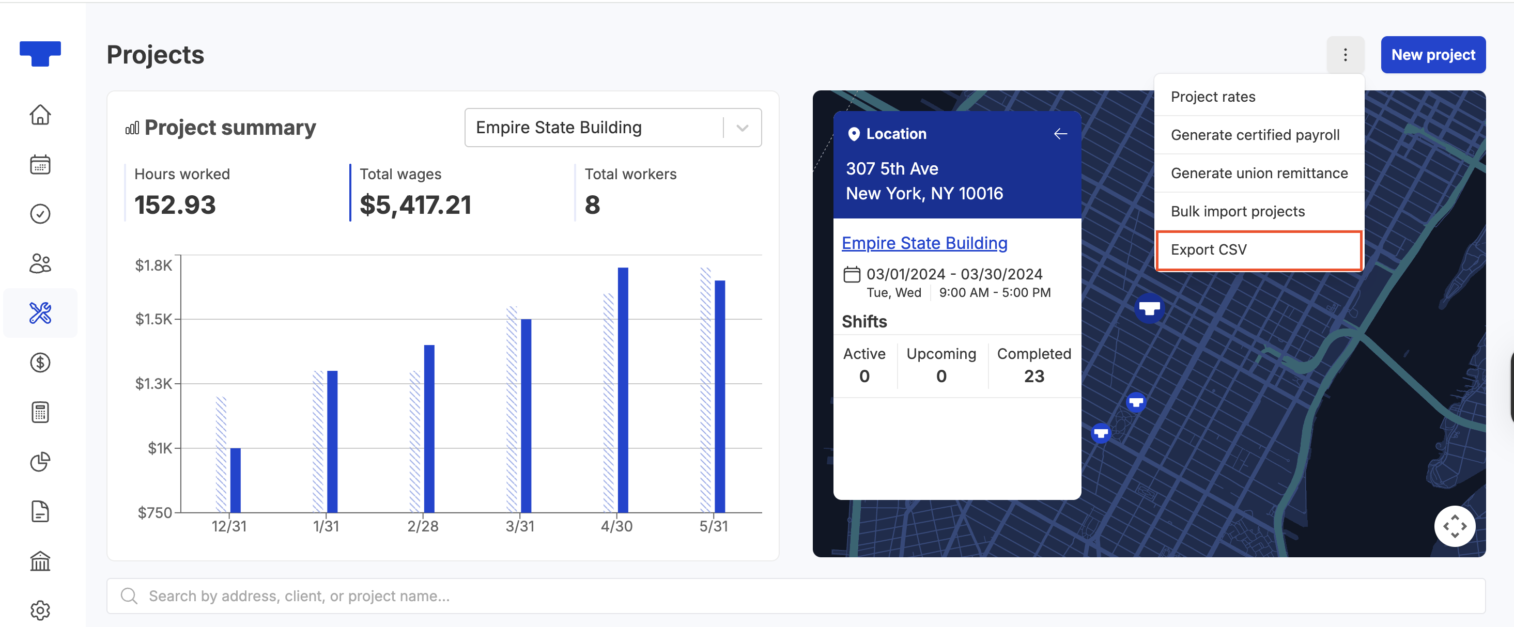1514x627 pixels.
Task: Open the Empire State Building link
Action: 924,243
